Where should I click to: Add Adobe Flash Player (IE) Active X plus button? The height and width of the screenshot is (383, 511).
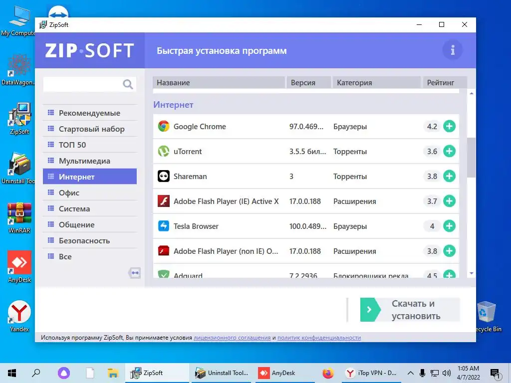click(449, 201)
